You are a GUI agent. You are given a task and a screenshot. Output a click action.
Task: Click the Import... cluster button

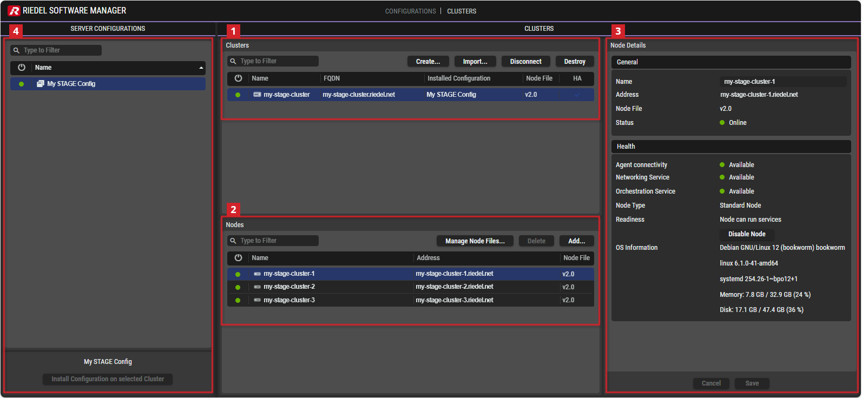(x=475, y=62)
